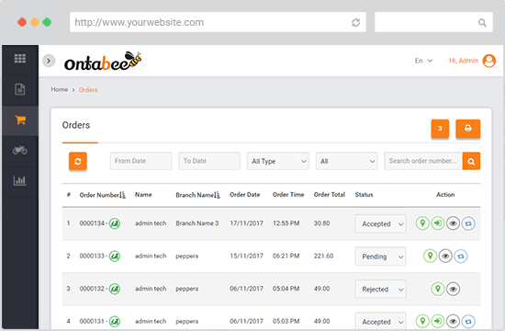This screenshot has width=505, height=331.
Task: Click the Search order number field
Action: tap(423, 161)
